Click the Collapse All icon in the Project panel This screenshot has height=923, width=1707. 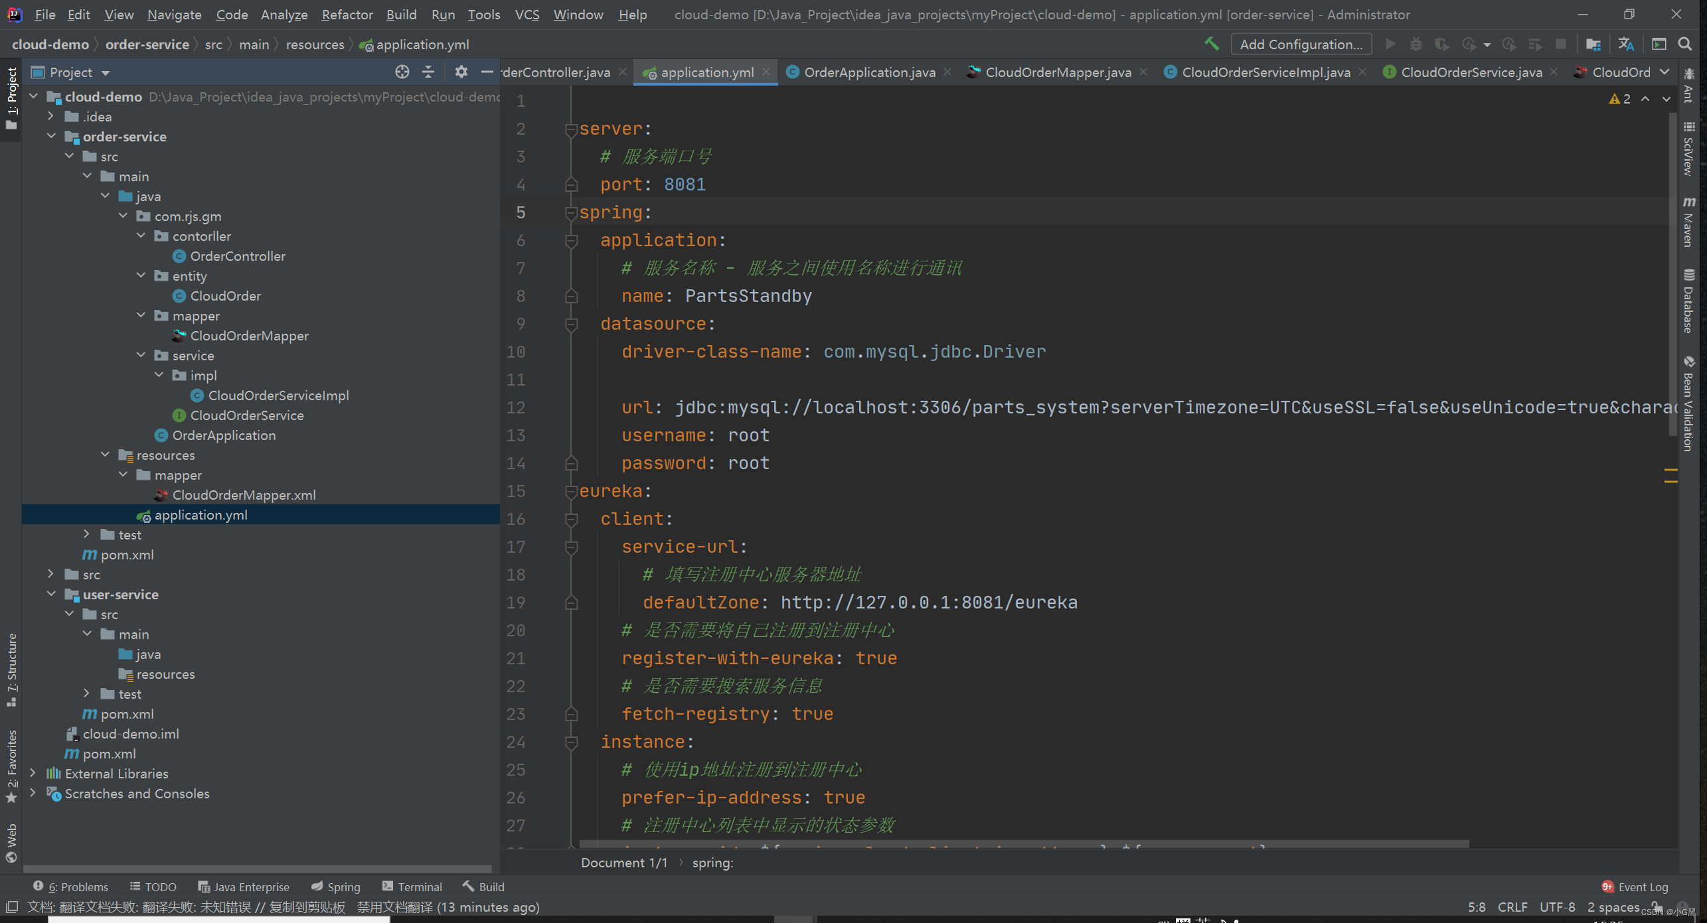coord(429,72)
